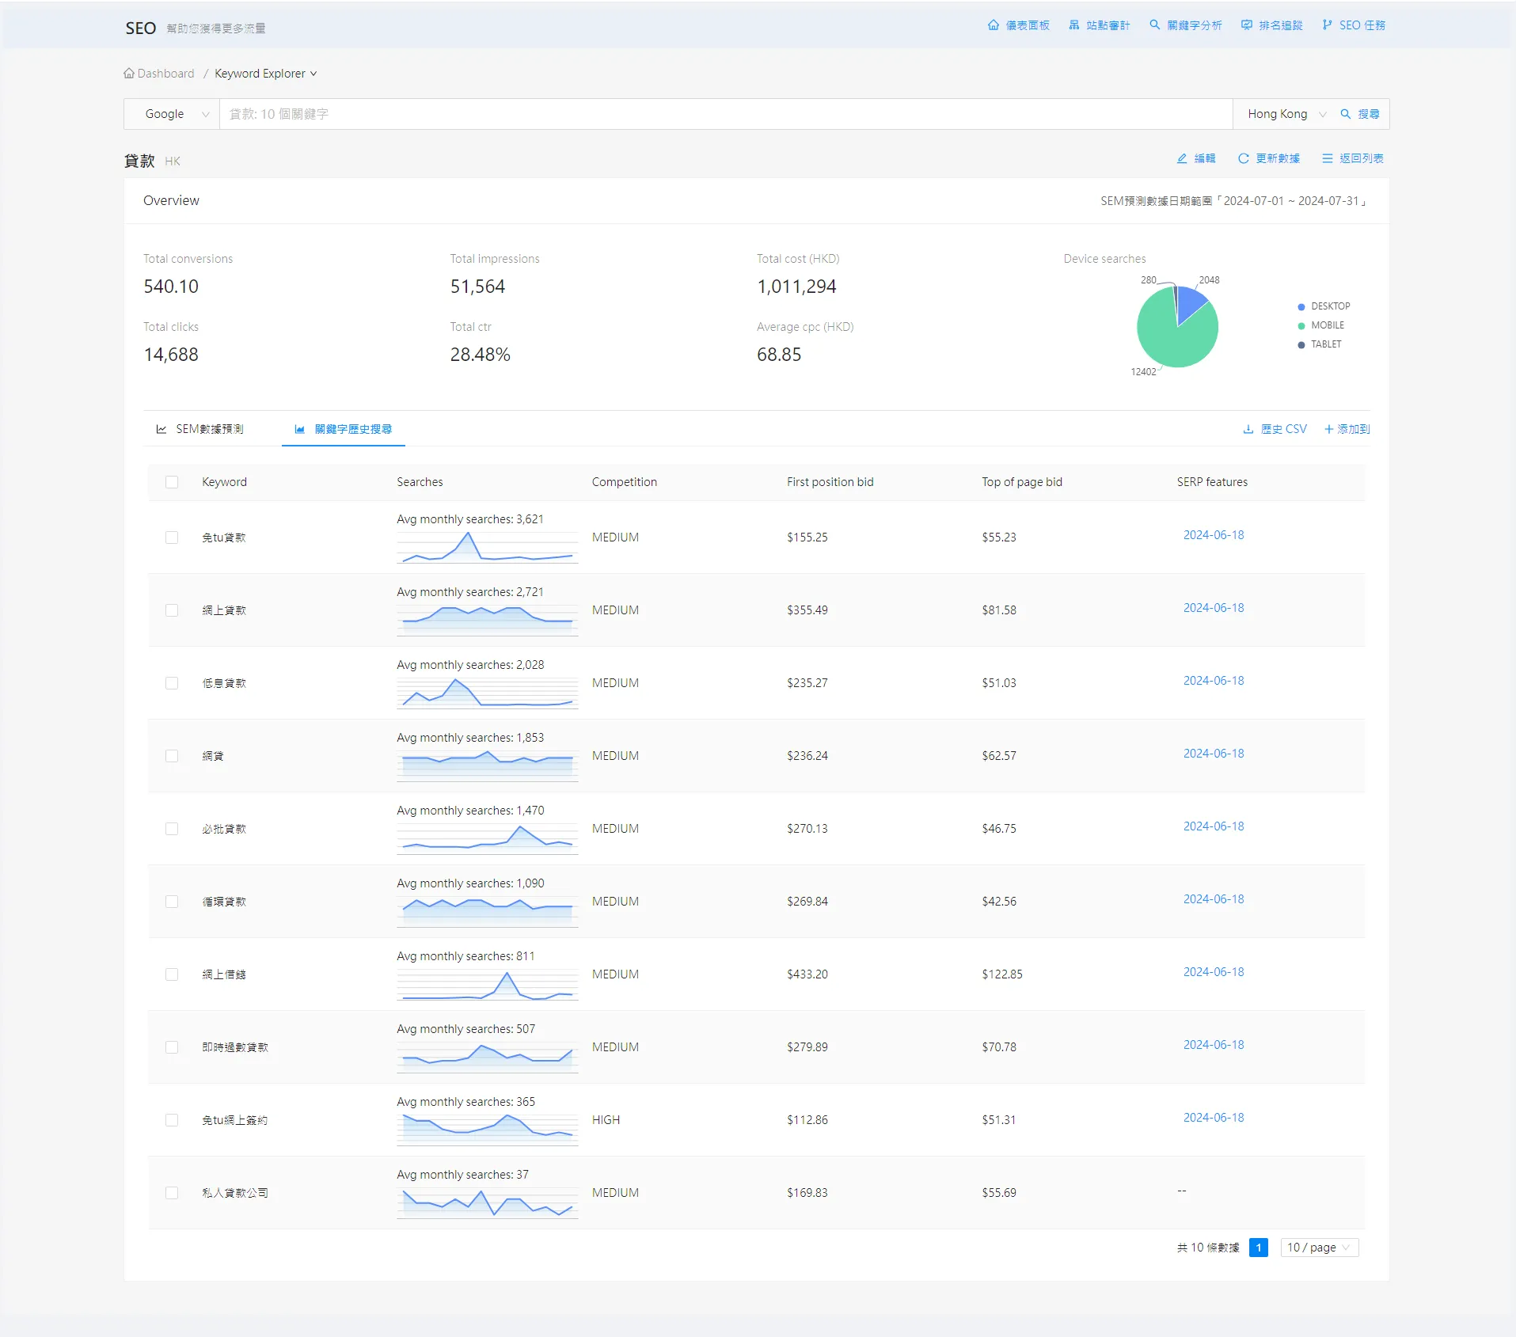This screenshot has height=1337, width=1516.
Task: Open the 10 / page size dropdown
Action: tap(1319, 1248)
